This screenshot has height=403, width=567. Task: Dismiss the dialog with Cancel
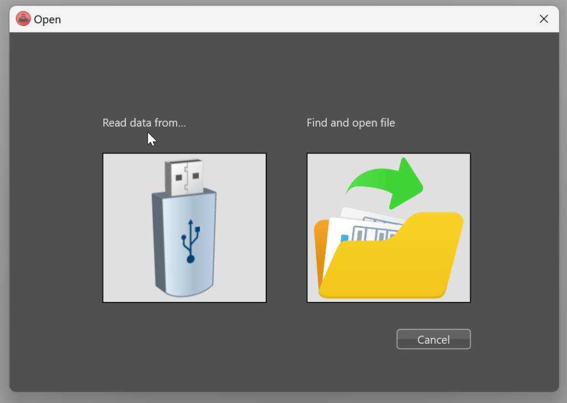tap(433, 339)
